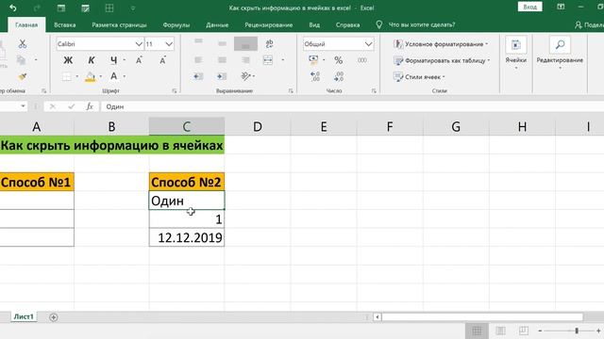The width and height of the screenshot is (604, 339).
Task: Open Форматировать как таблицу menu
Action: (x=442, y=60)
